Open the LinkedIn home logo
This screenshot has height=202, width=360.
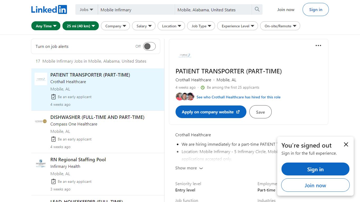click(x=49, y=10)
